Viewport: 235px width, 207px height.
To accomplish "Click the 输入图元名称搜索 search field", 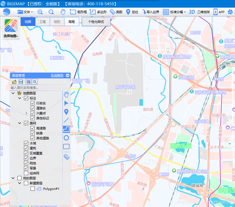I will [36, 88].
